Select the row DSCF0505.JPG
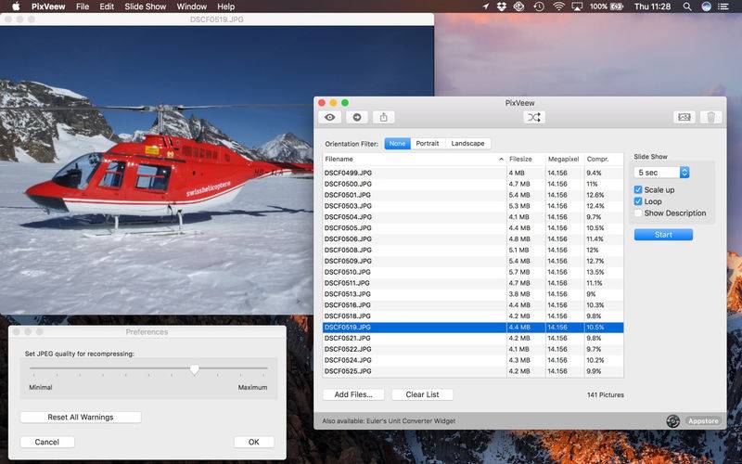742x464 pixels. (473, 227)
